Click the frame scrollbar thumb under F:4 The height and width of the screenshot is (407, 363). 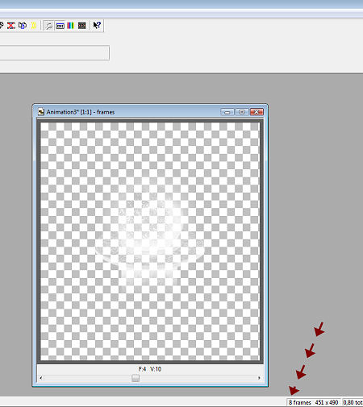tap(136, 378)
